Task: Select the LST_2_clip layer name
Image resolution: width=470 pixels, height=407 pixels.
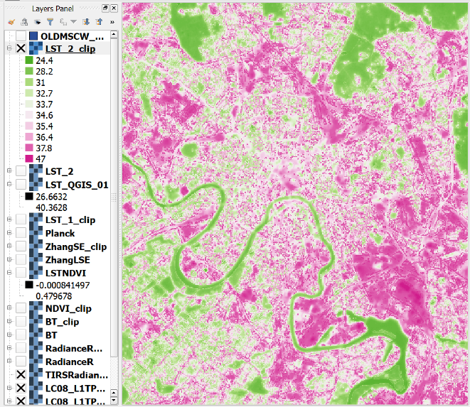Action: [x=70, y=48]
